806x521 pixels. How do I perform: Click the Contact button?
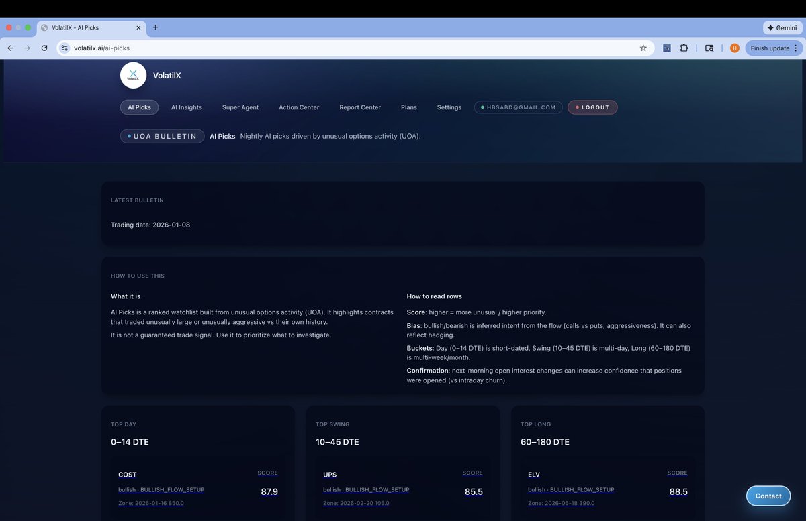tap(768, 496)
